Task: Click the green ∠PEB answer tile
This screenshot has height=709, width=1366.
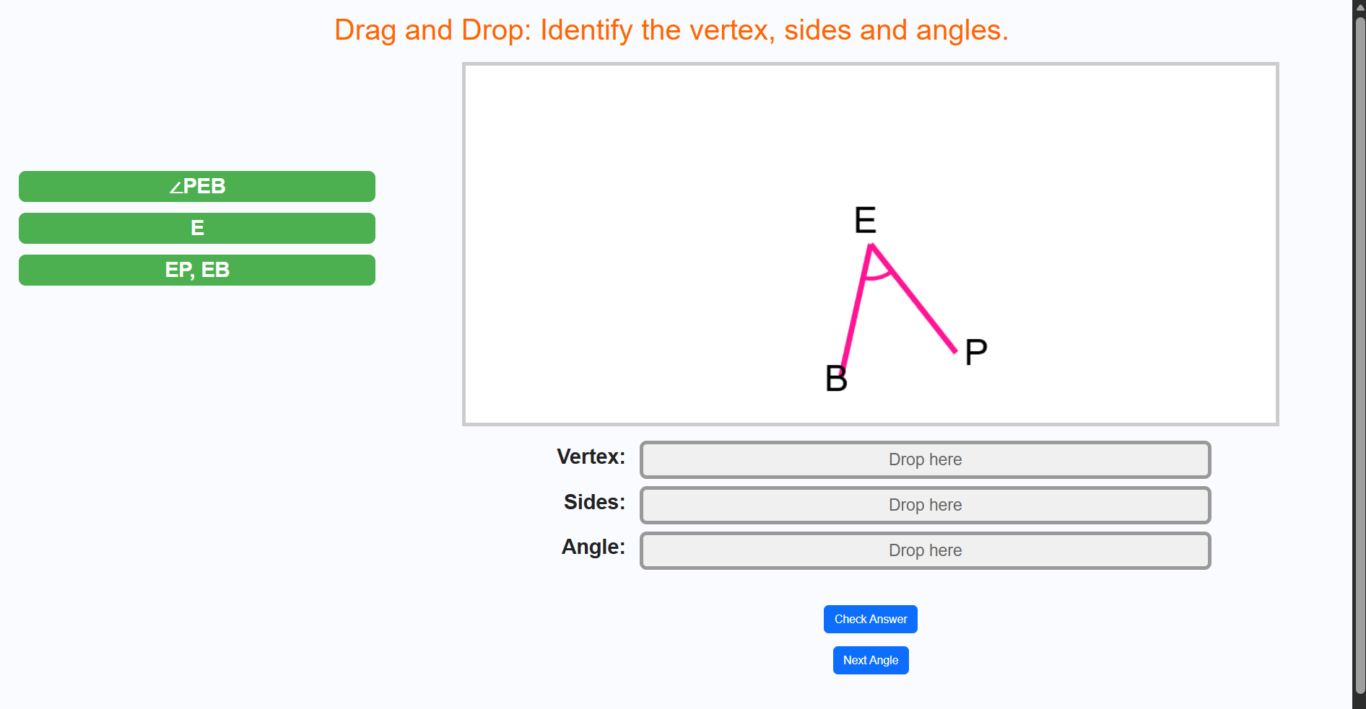Action: coord(196,186)
